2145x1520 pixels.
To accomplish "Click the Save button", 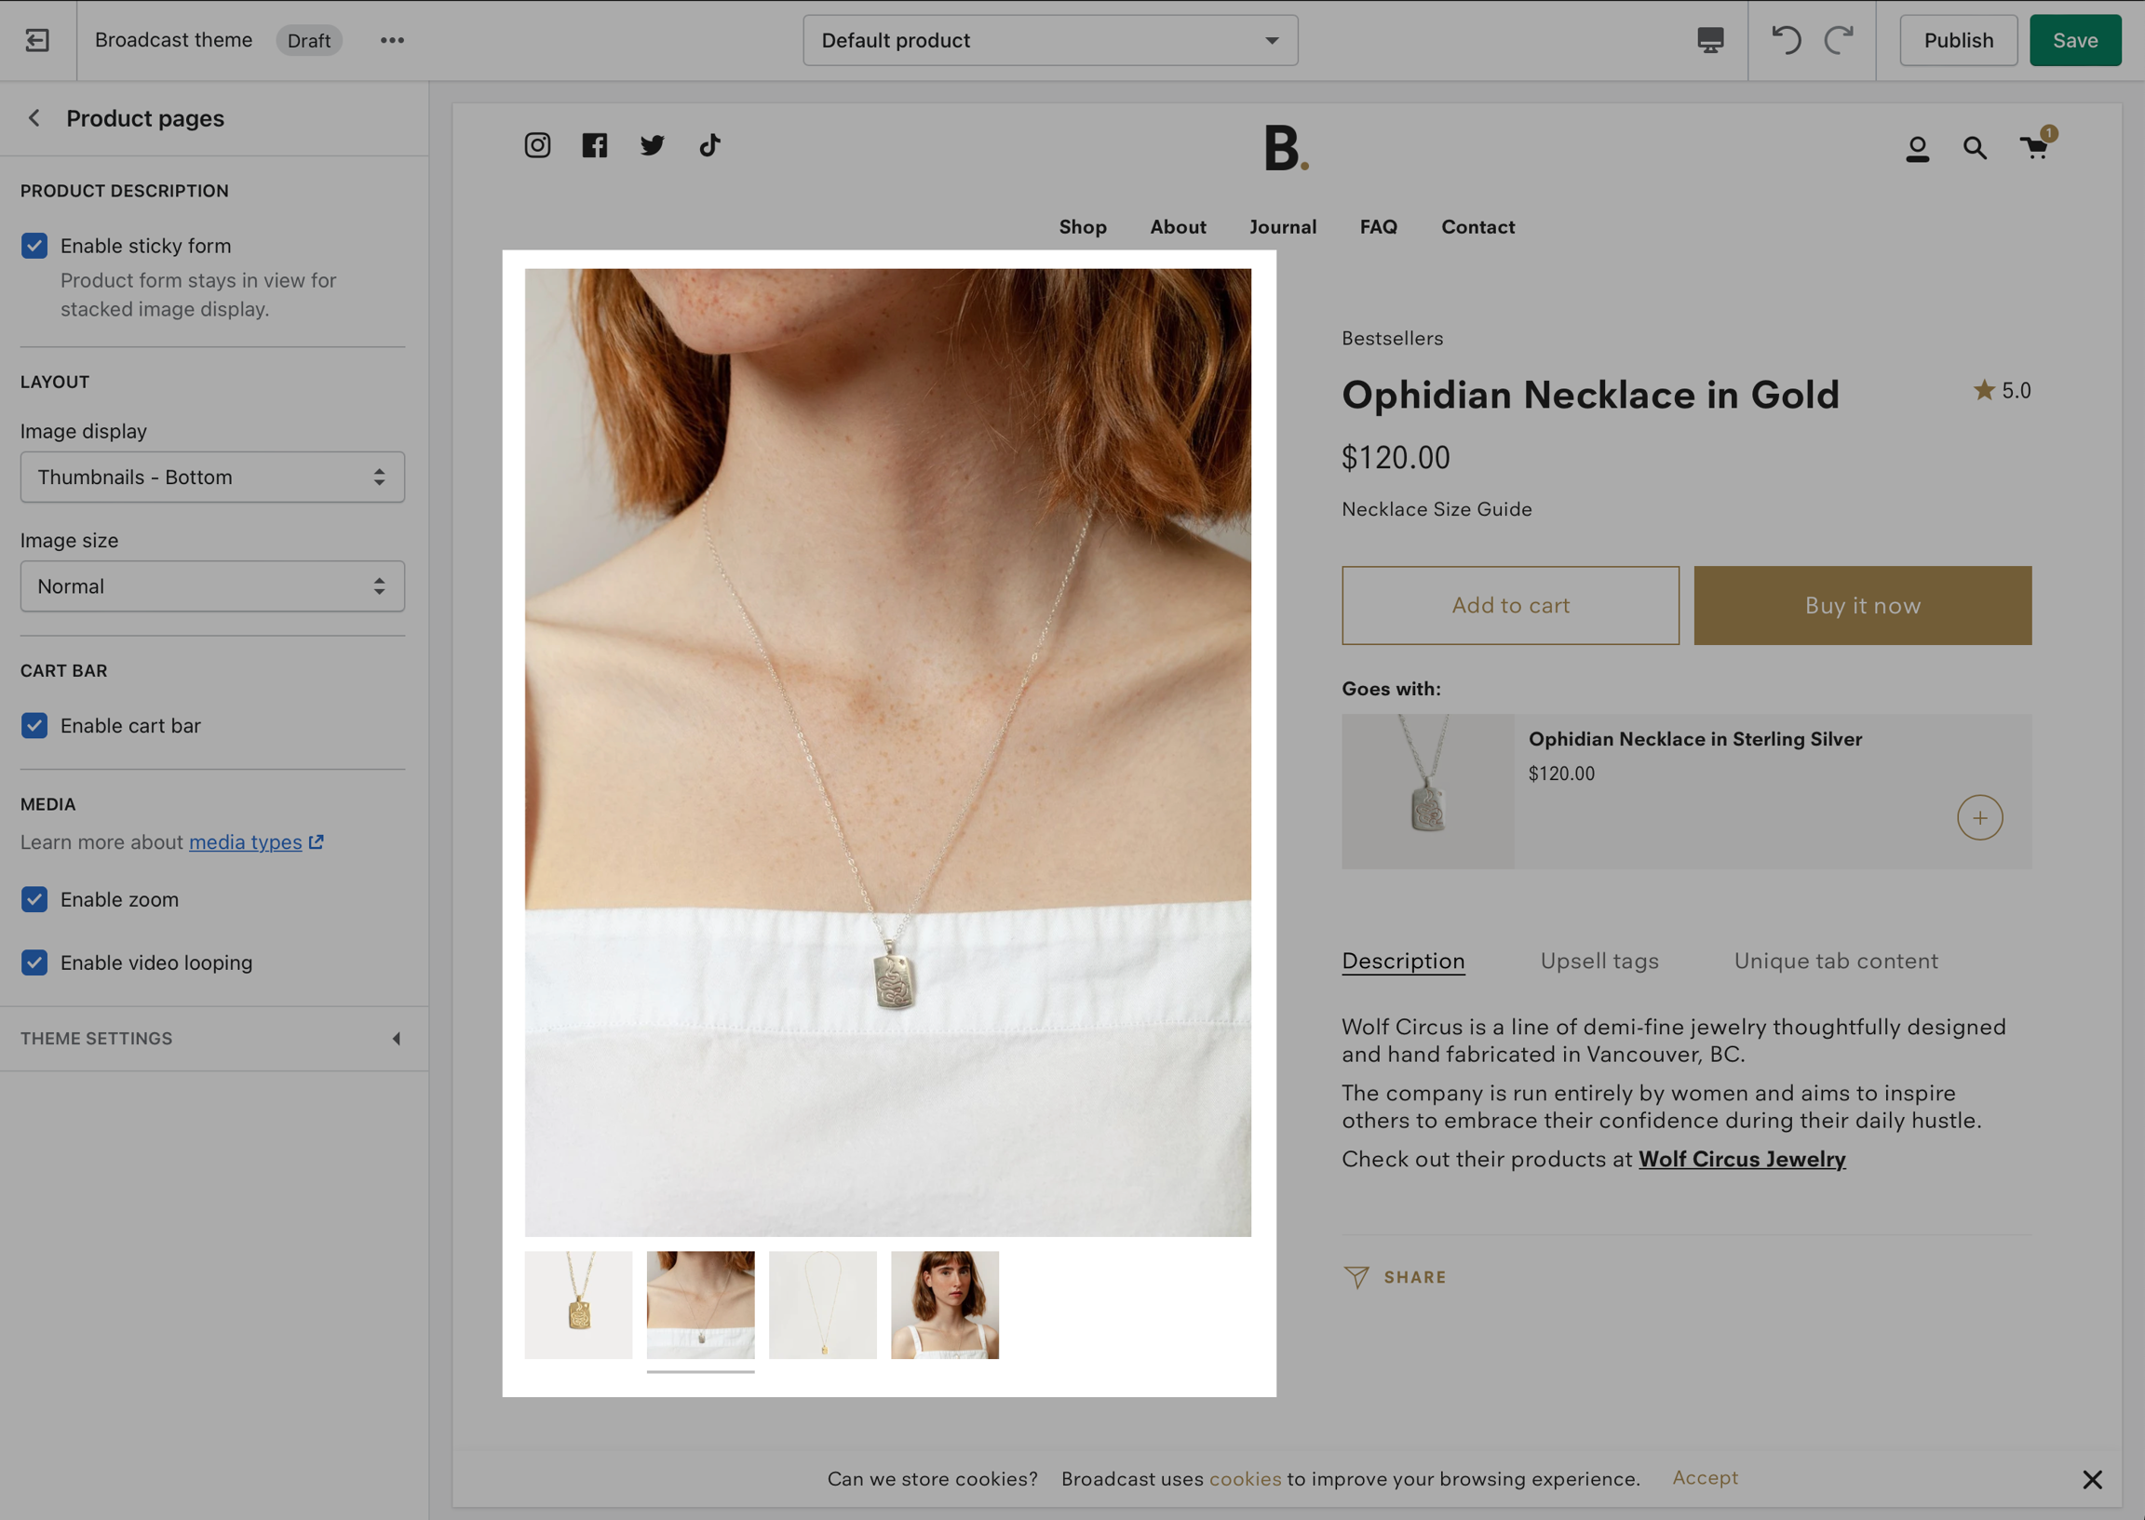I will pos(2075,40).
